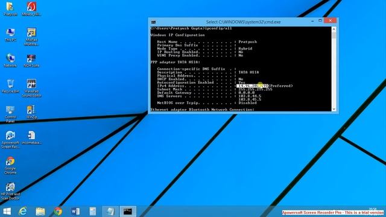
Task: Open the Windows Start button
Action: (x=7, y=212)
